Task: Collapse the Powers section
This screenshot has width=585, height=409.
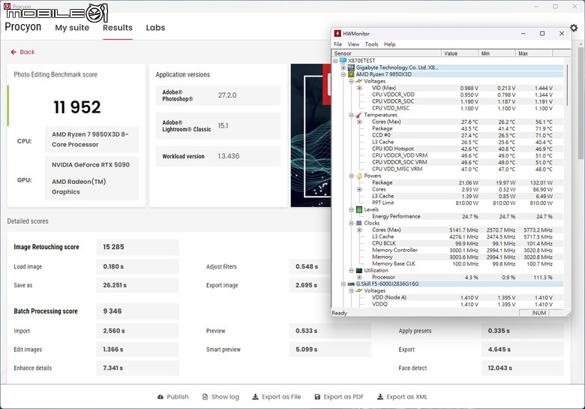Action: 351,176
